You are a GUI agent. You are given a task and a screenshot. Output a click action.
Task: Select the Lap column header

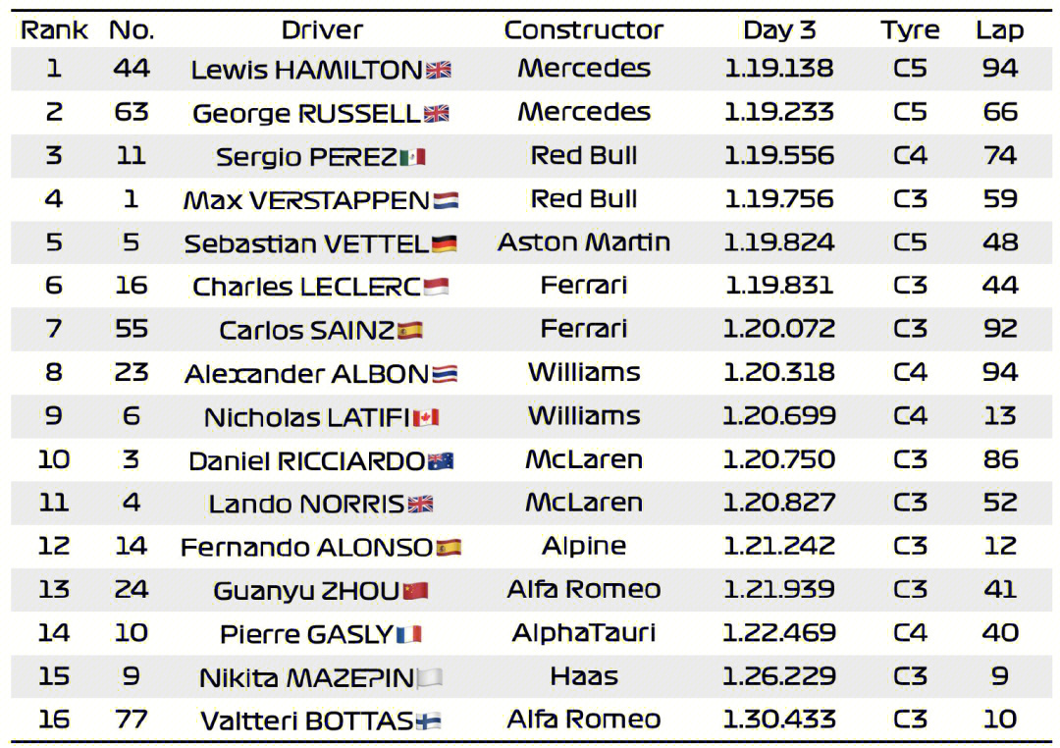click(x=1000, y=30)
